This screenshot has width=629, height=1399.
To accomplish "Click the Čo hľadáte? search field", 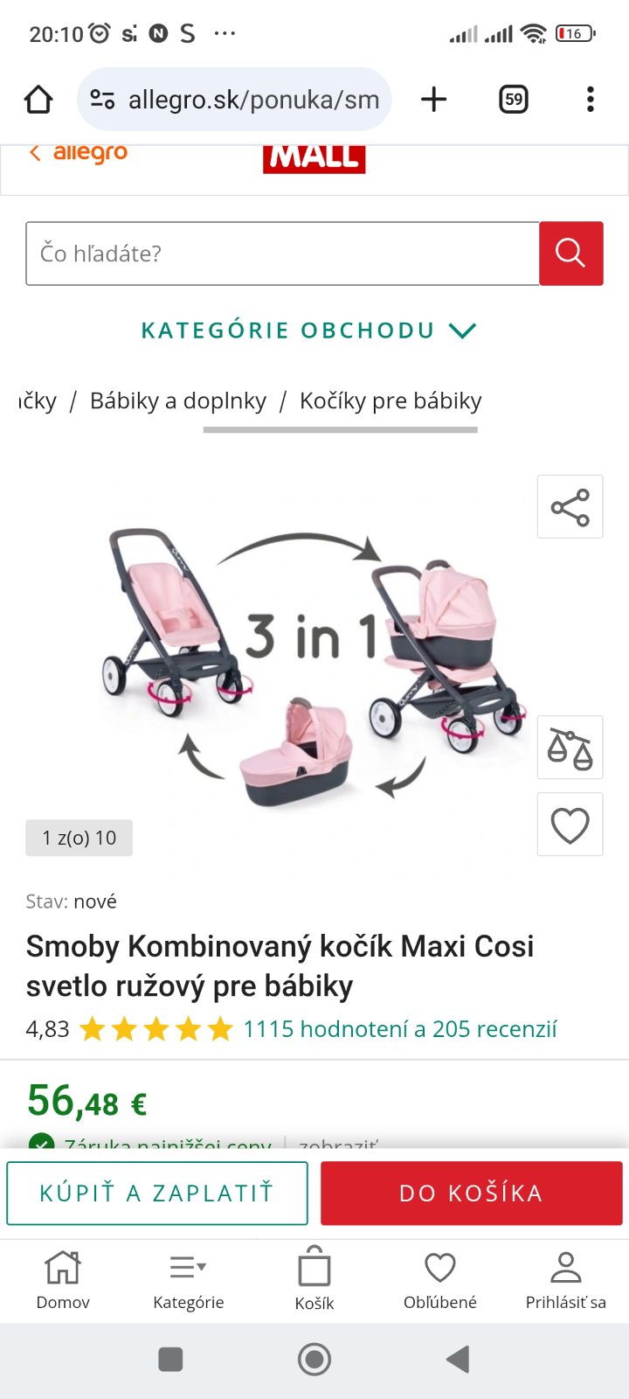I will pyautogui.click(x=282, y=254).
